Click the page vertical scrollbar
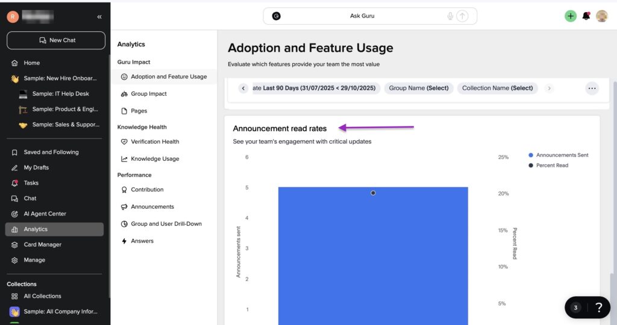617x325 pixels. coord(615,177)
